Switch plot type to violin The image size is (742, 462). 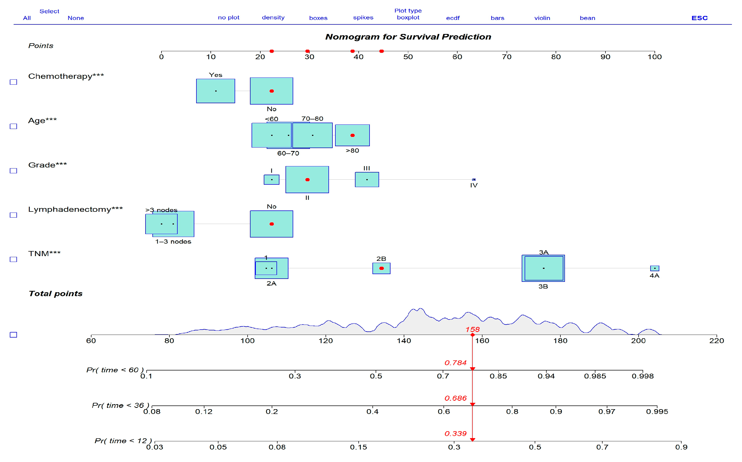542,18
